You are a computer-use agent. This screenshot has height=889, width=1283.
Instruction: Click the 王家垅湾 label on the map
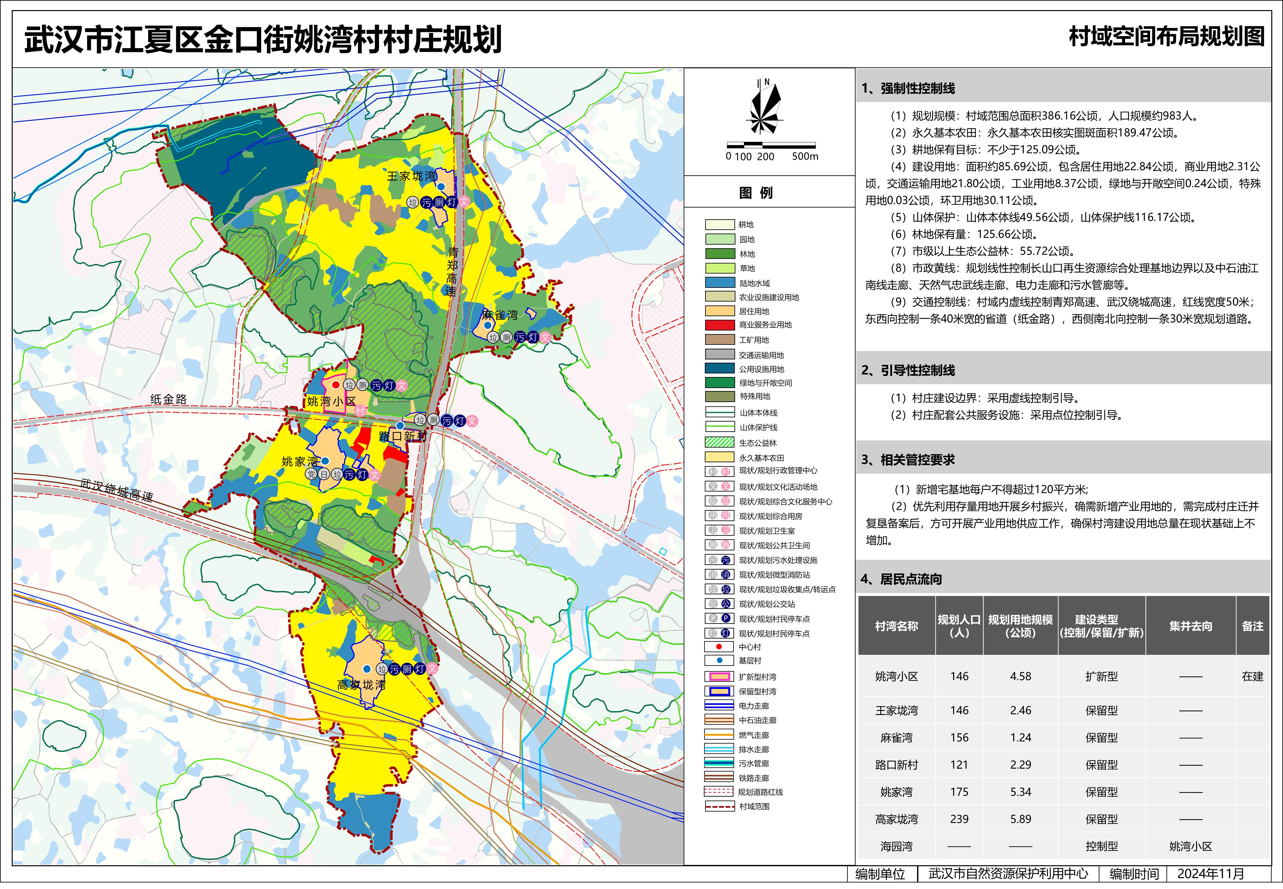411,176
